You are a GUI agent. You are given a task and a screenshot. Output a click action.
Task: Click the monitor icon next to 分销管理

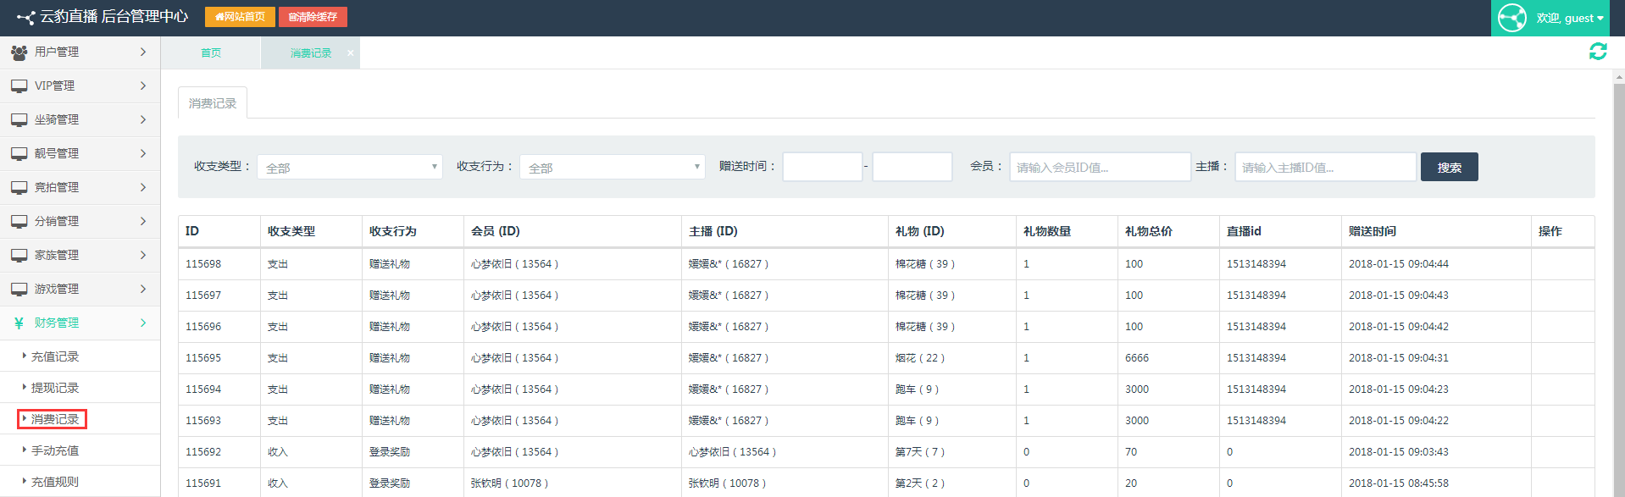pos(19,222)
